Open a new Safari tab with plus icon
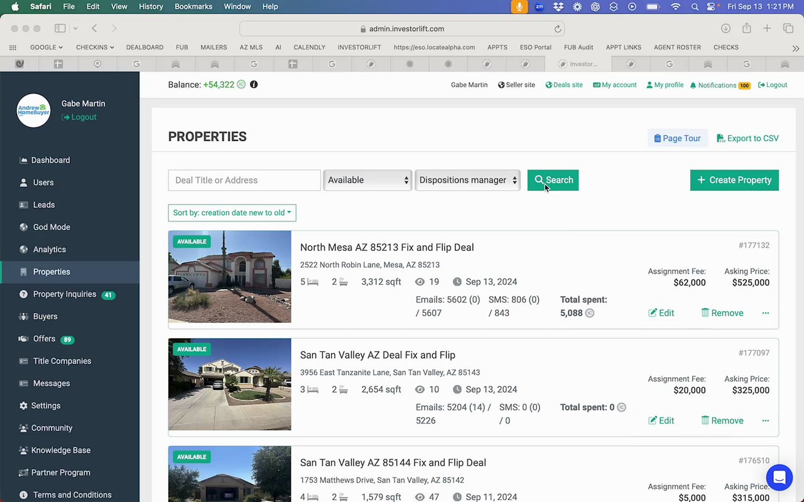 pos(767,28)
